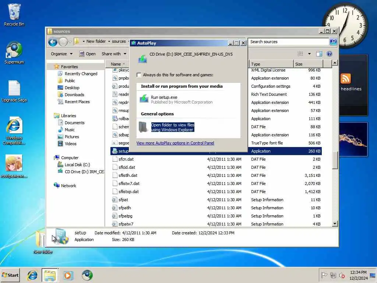
Task: Select Local Disk (C:) in navigation pane
Action: [x=74, y=165]
